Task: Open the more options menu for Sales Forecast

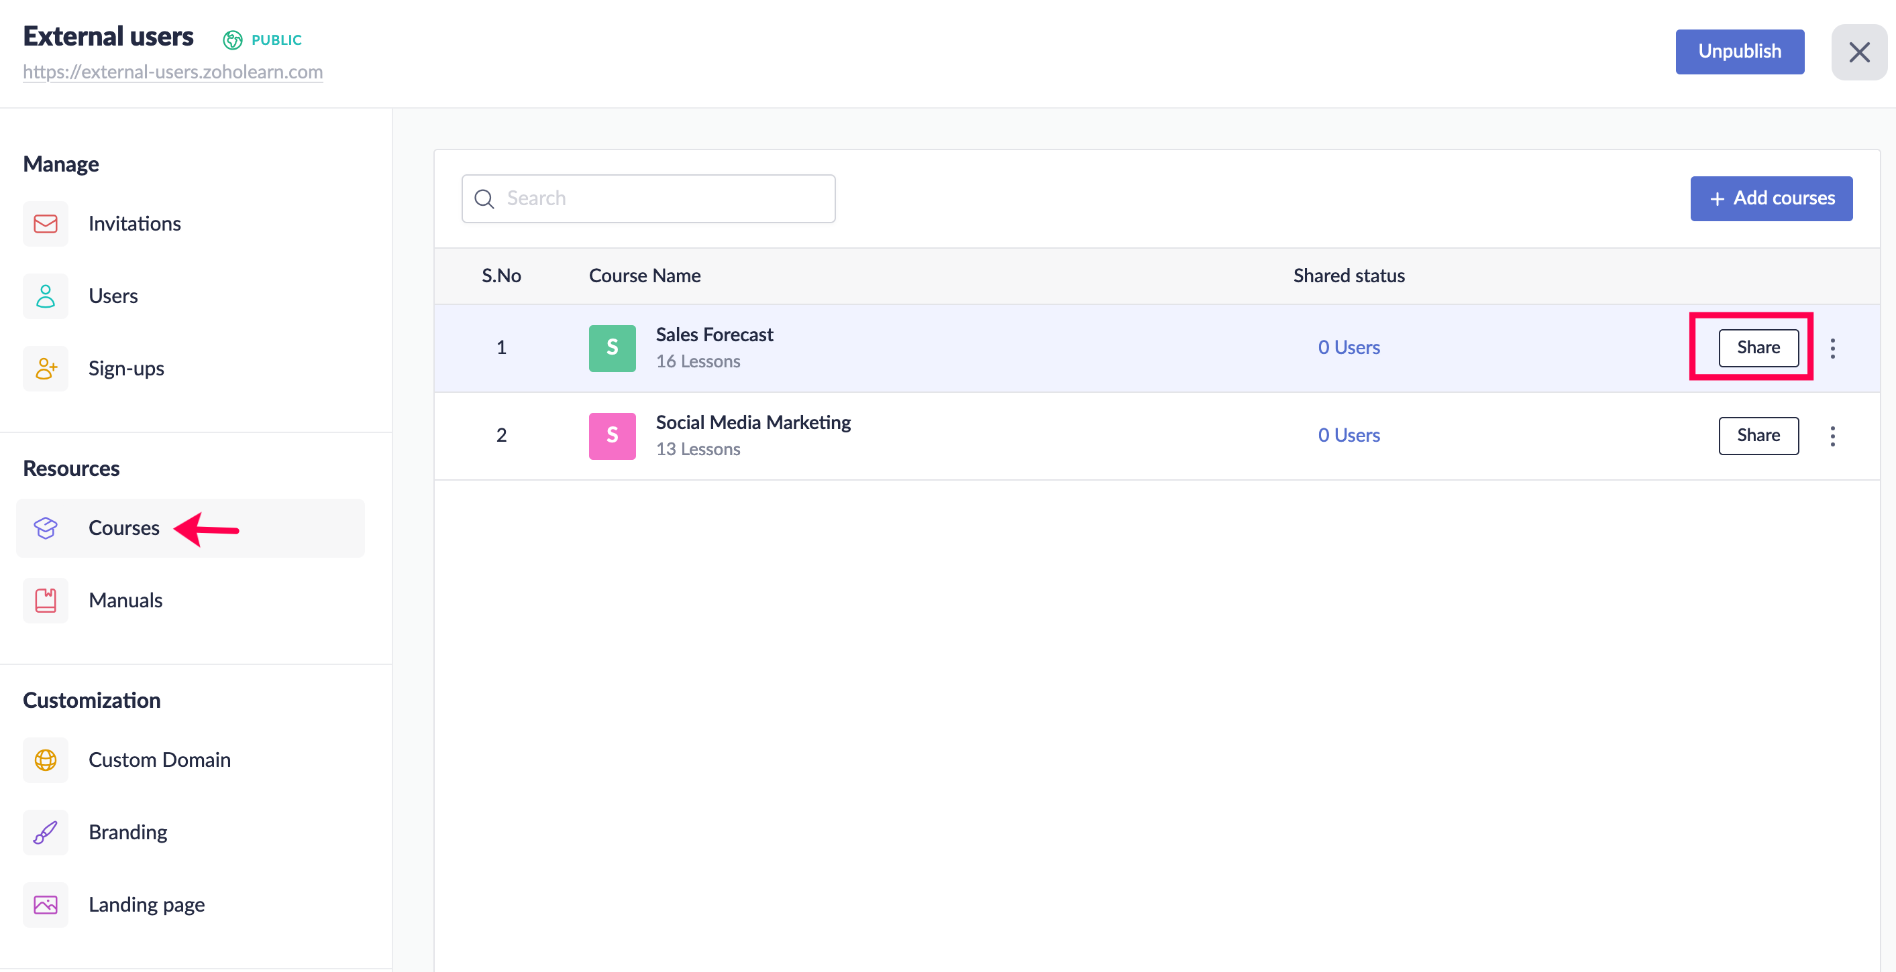Action: pyautogui.click(x=1832, y=348)
